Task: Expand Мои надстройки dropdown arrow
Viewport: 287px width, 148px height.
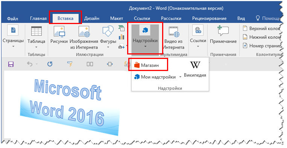Action: click(180, 77)
